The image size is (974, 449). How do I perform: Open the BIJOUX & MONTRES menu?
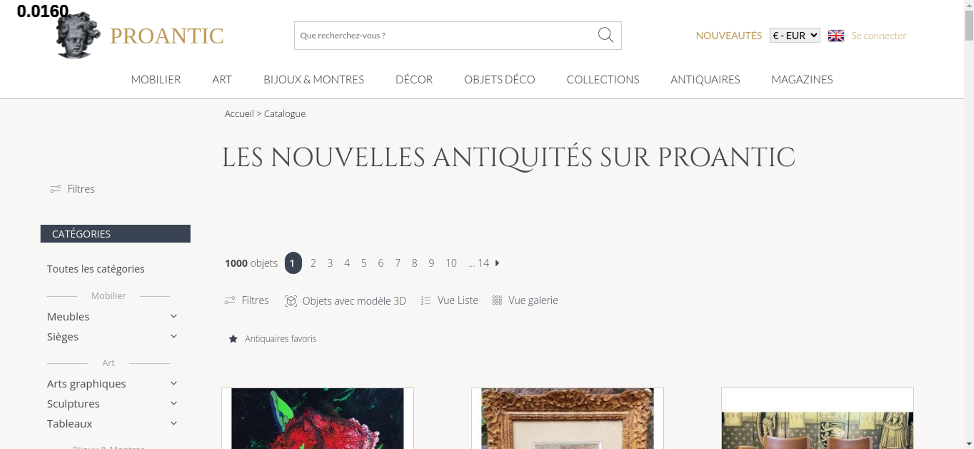314,79
